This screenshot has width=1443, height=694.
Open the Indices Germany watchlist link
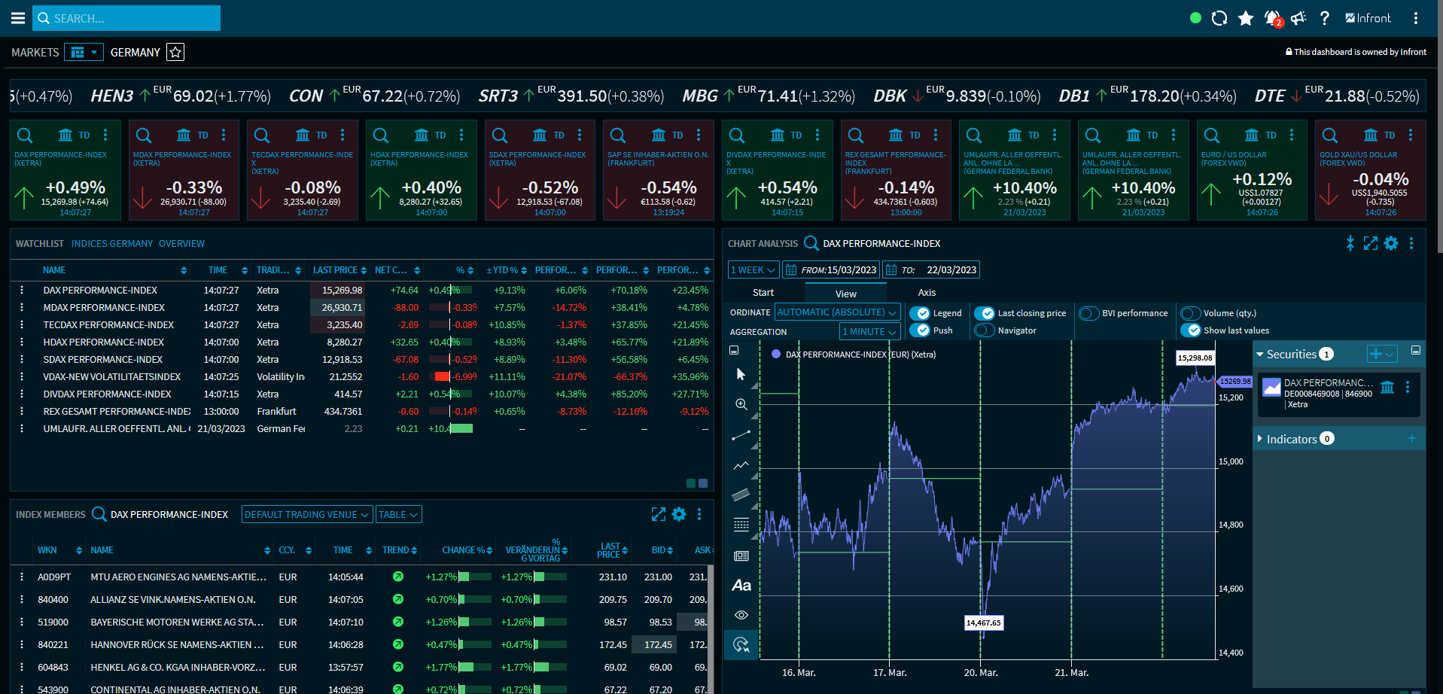coord(112,244)
